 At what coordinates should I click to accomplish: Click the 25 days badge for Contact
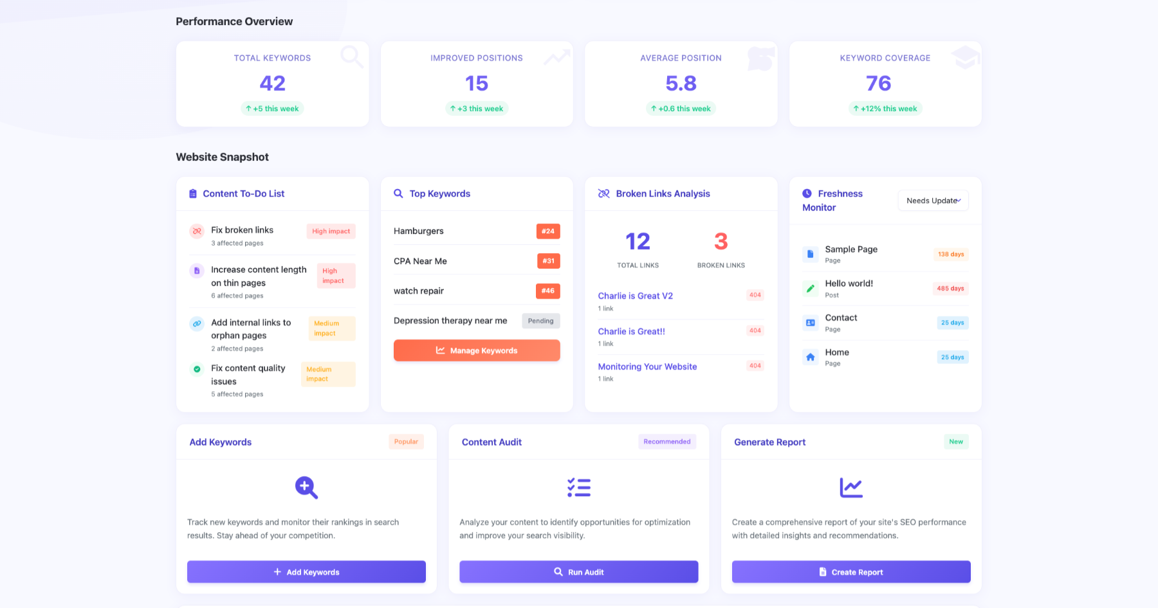tap(952, 323)
